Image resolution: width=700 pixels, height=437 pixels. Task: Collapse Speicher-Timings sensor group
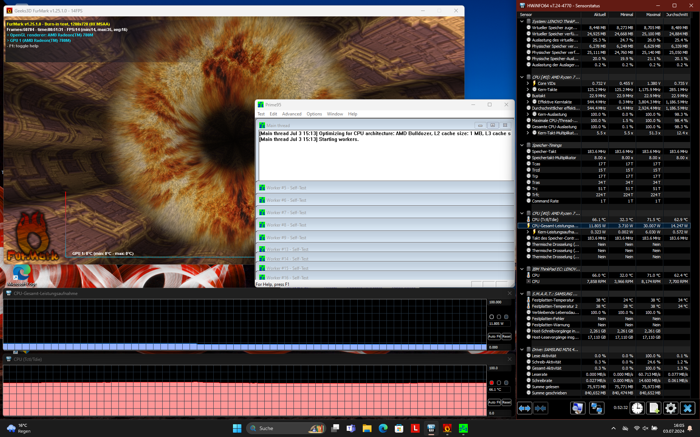522,145
